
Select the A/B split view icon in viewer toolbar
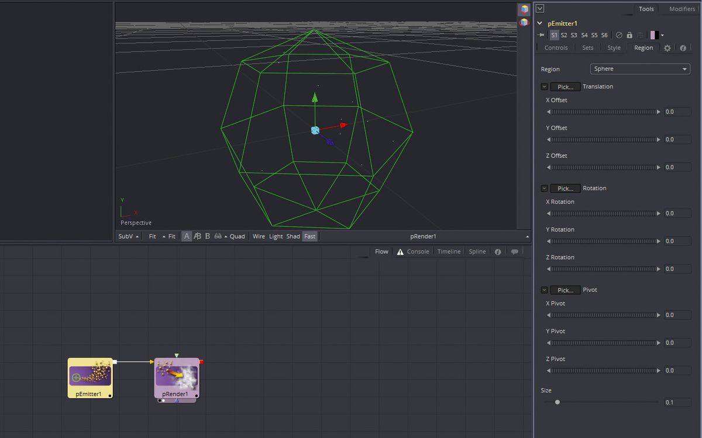pyautogui.click(x=197, y=236)
